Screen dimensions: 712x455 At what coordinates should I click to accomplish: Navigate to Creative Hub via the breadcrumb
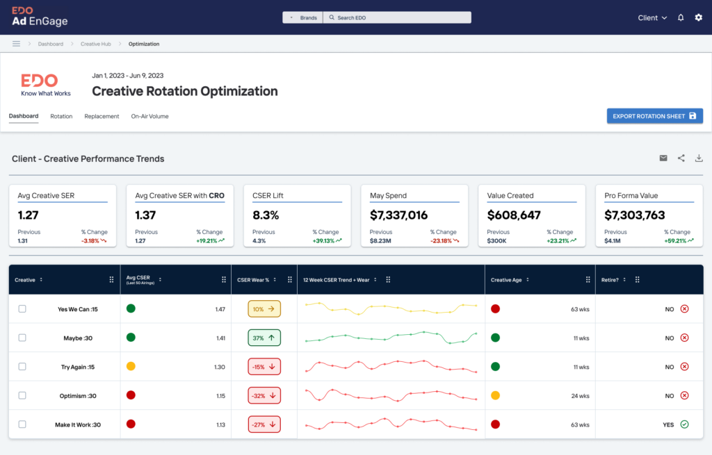point(95,43)
